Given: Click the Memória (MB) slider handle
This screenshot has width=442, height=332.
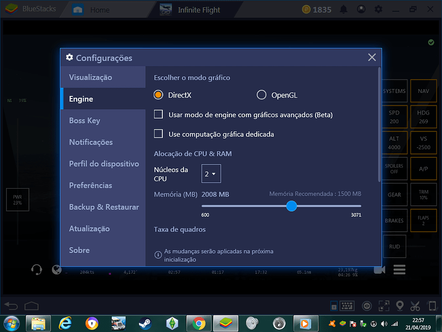Looking at the screenshot, I should [x=292, y=206].
